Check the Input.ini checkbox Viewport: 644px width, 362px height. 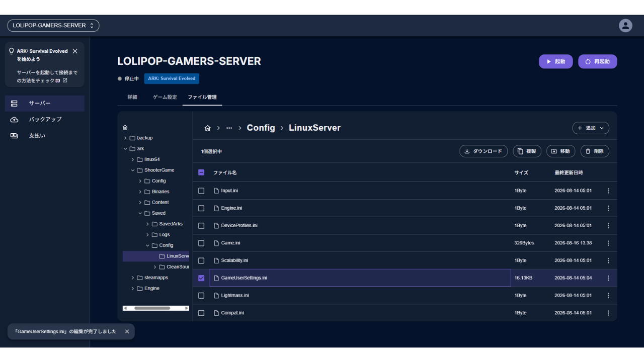201,191
